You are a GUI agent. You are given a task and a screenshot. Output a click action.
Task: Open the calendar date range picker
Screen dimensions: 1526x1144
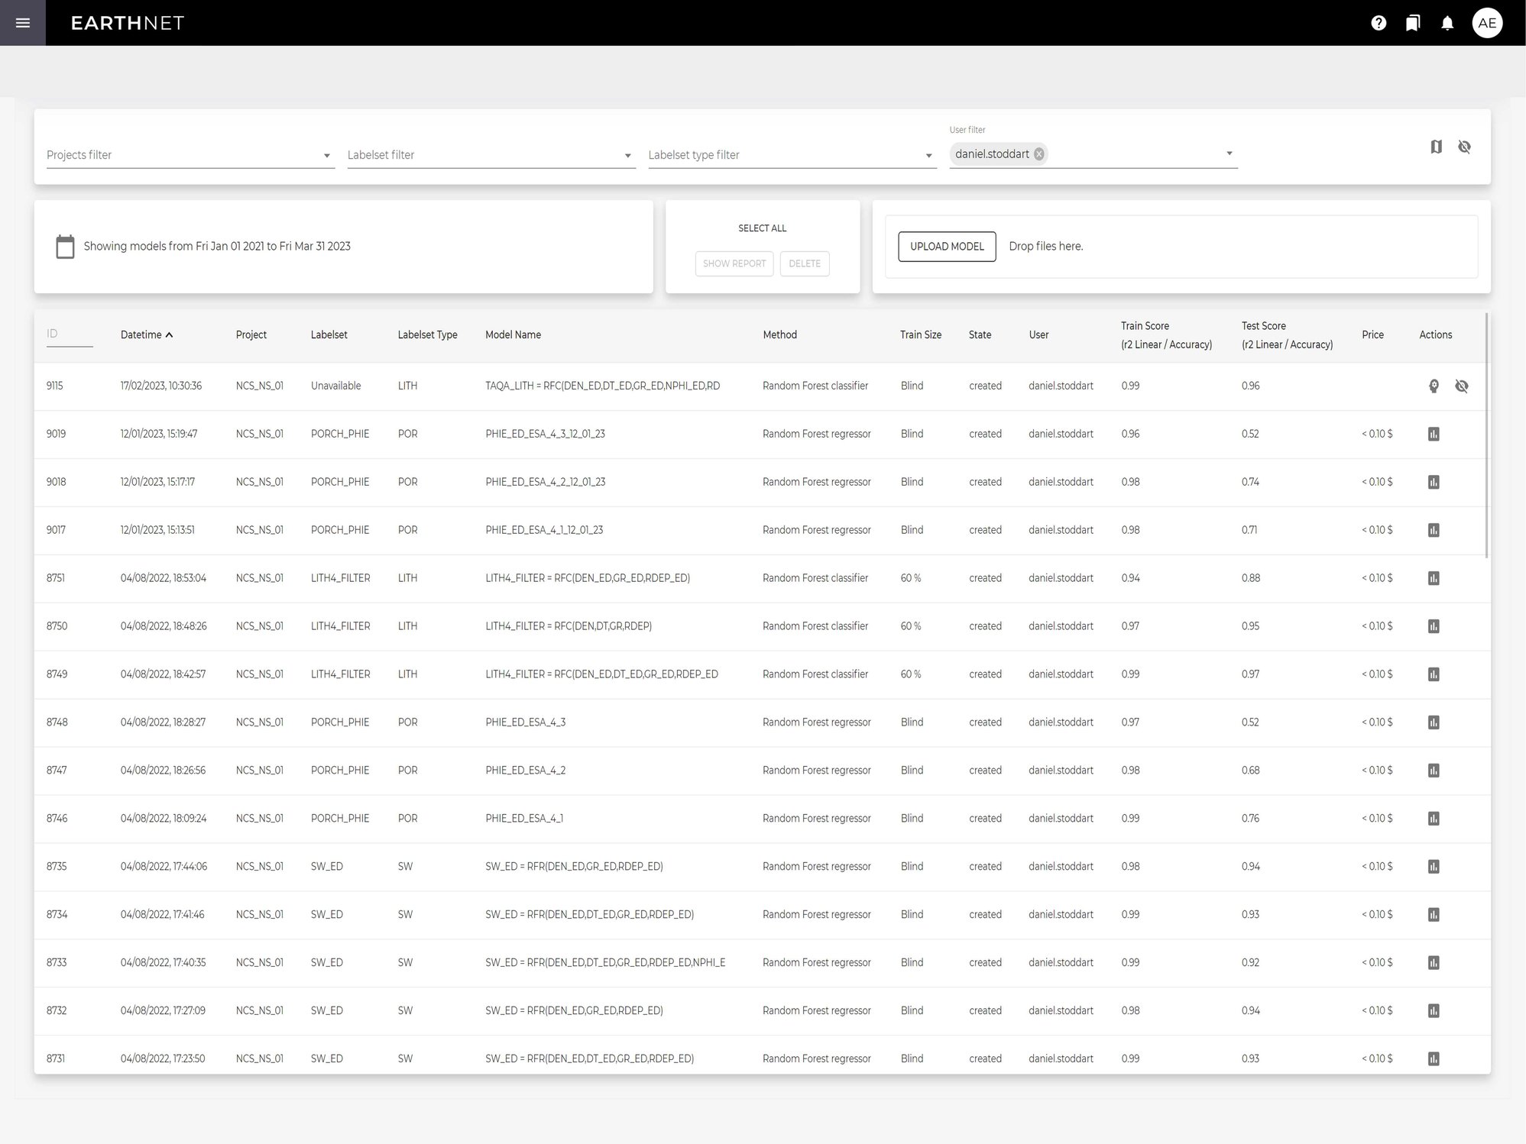pyautogui.click(x=66, y=247)
